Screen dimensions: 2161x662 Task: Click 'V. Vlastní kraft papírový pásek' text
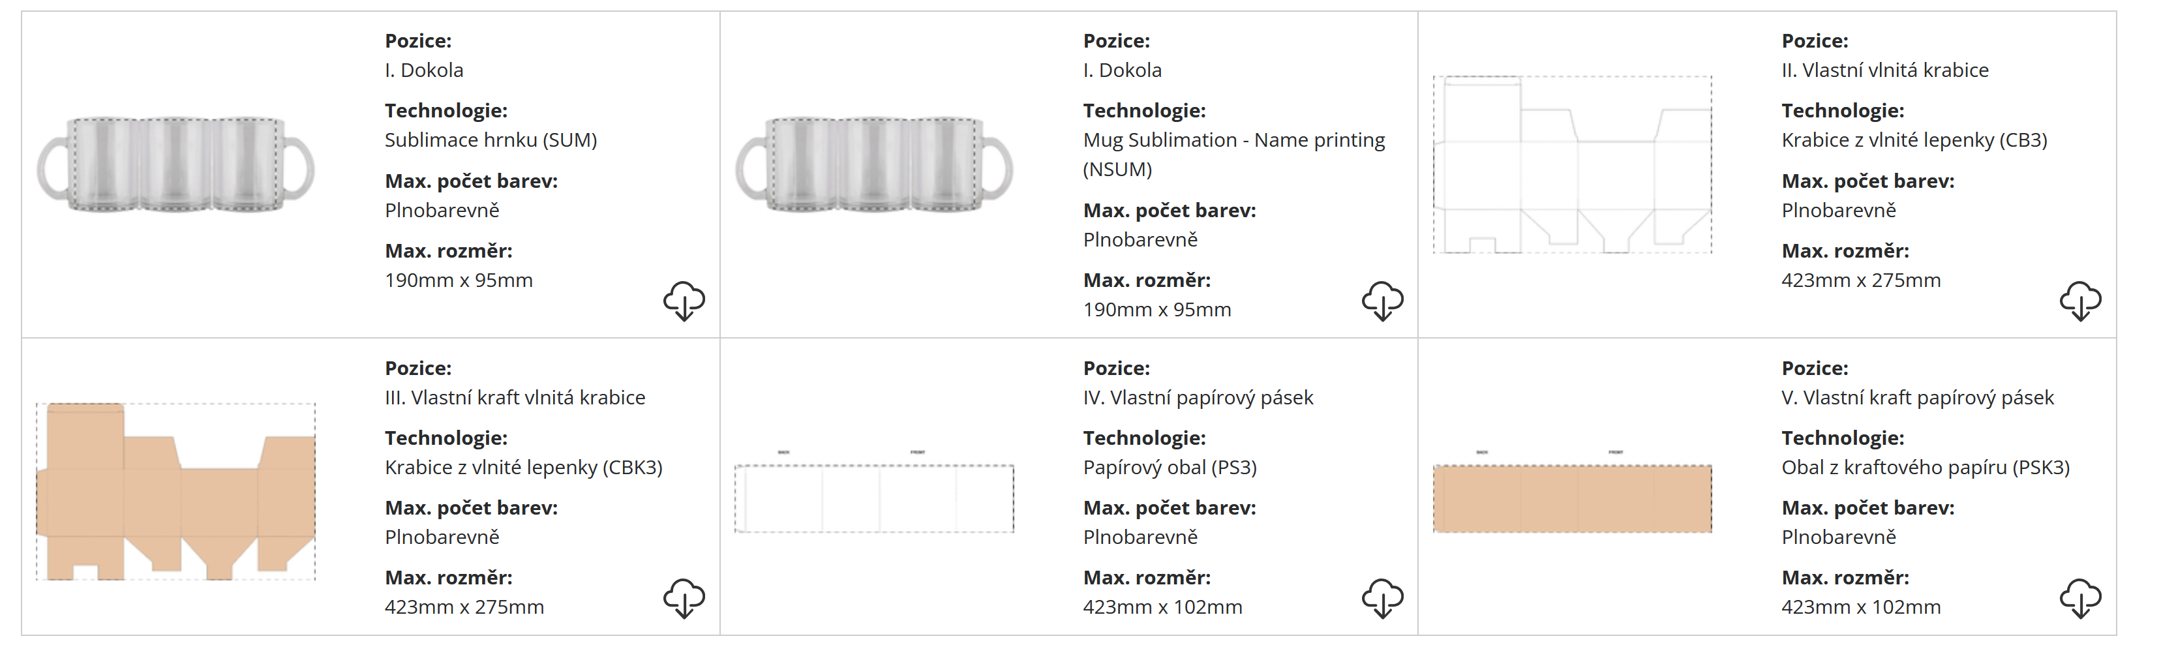(1917, 398)
